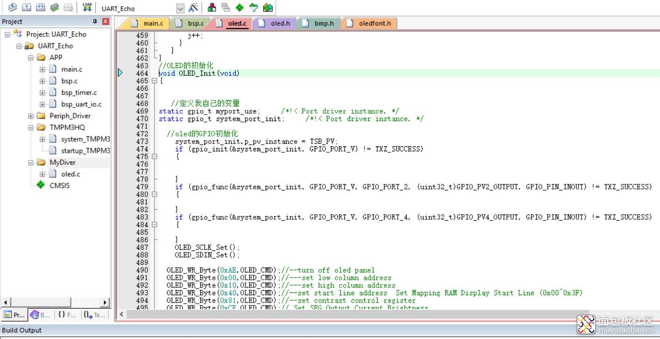Collapse the MyDiver group
The height and width of the screenshot is (339, 660).
pos(31,162)
